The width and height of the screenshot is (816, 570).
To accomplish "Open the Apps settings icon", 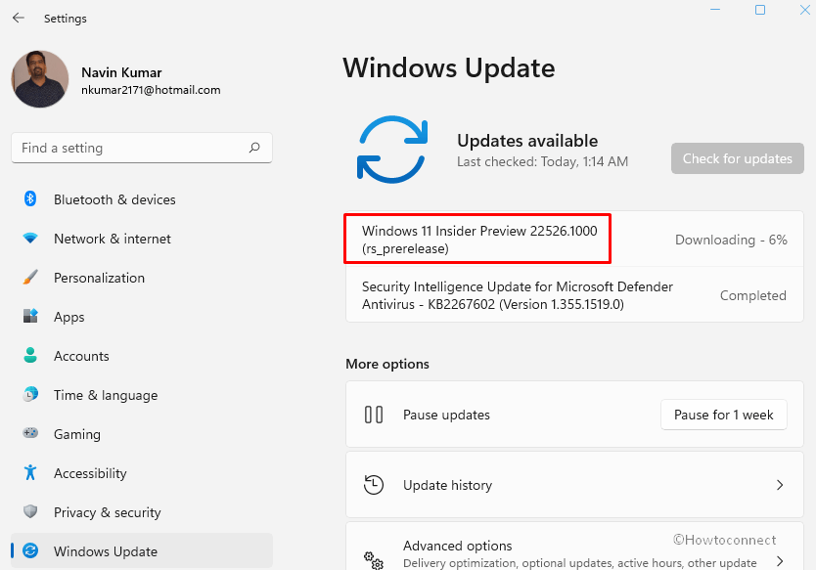I will [29, 317].
